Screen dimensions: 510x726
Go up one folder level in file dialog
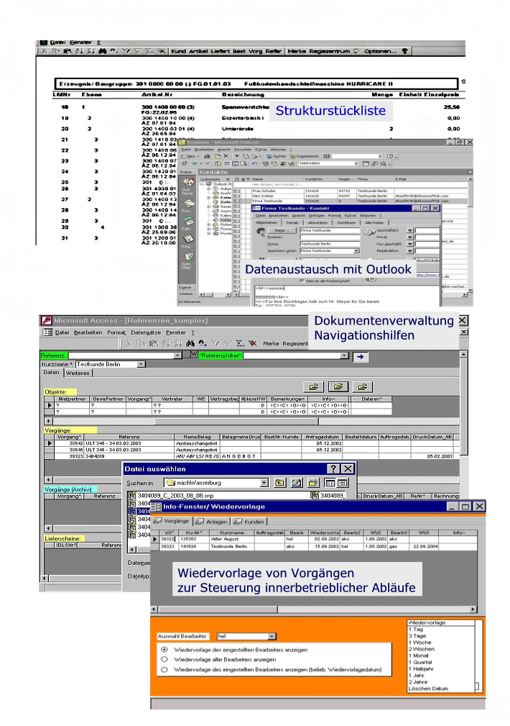279,483
